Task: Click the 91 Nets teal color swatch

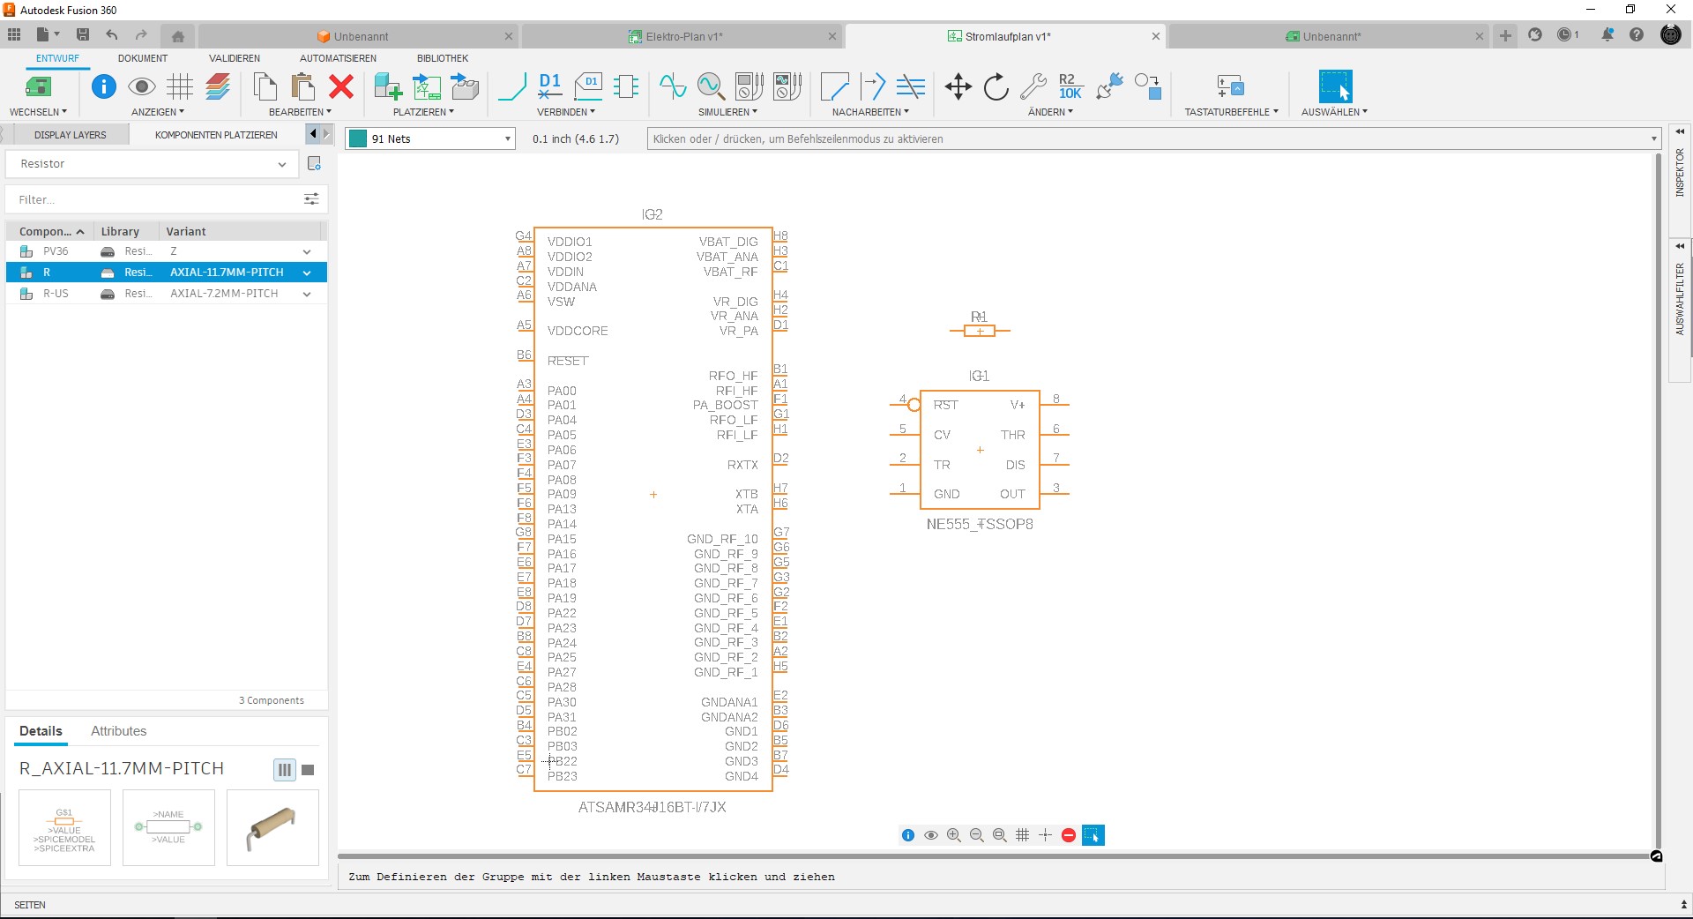Action: pyautogui.click(x=358, y=139)
